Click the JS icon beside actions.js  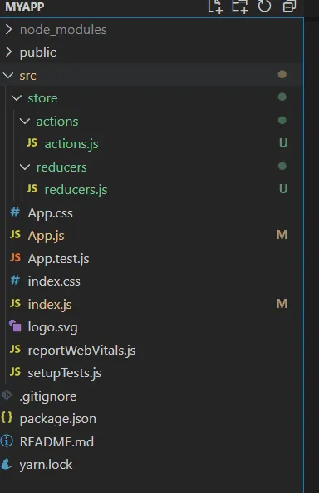pyautogui.click(x=32, y=142)
